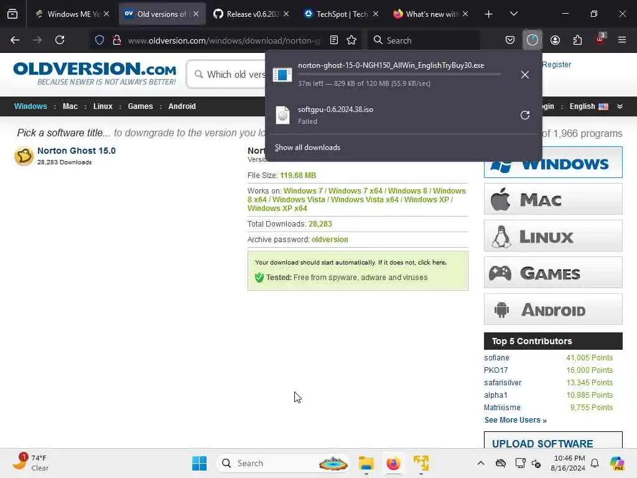Switch to Release v0.6.2024 GitHub tab
This screenshot has width=637, height=478.
(x=252, y=14)
